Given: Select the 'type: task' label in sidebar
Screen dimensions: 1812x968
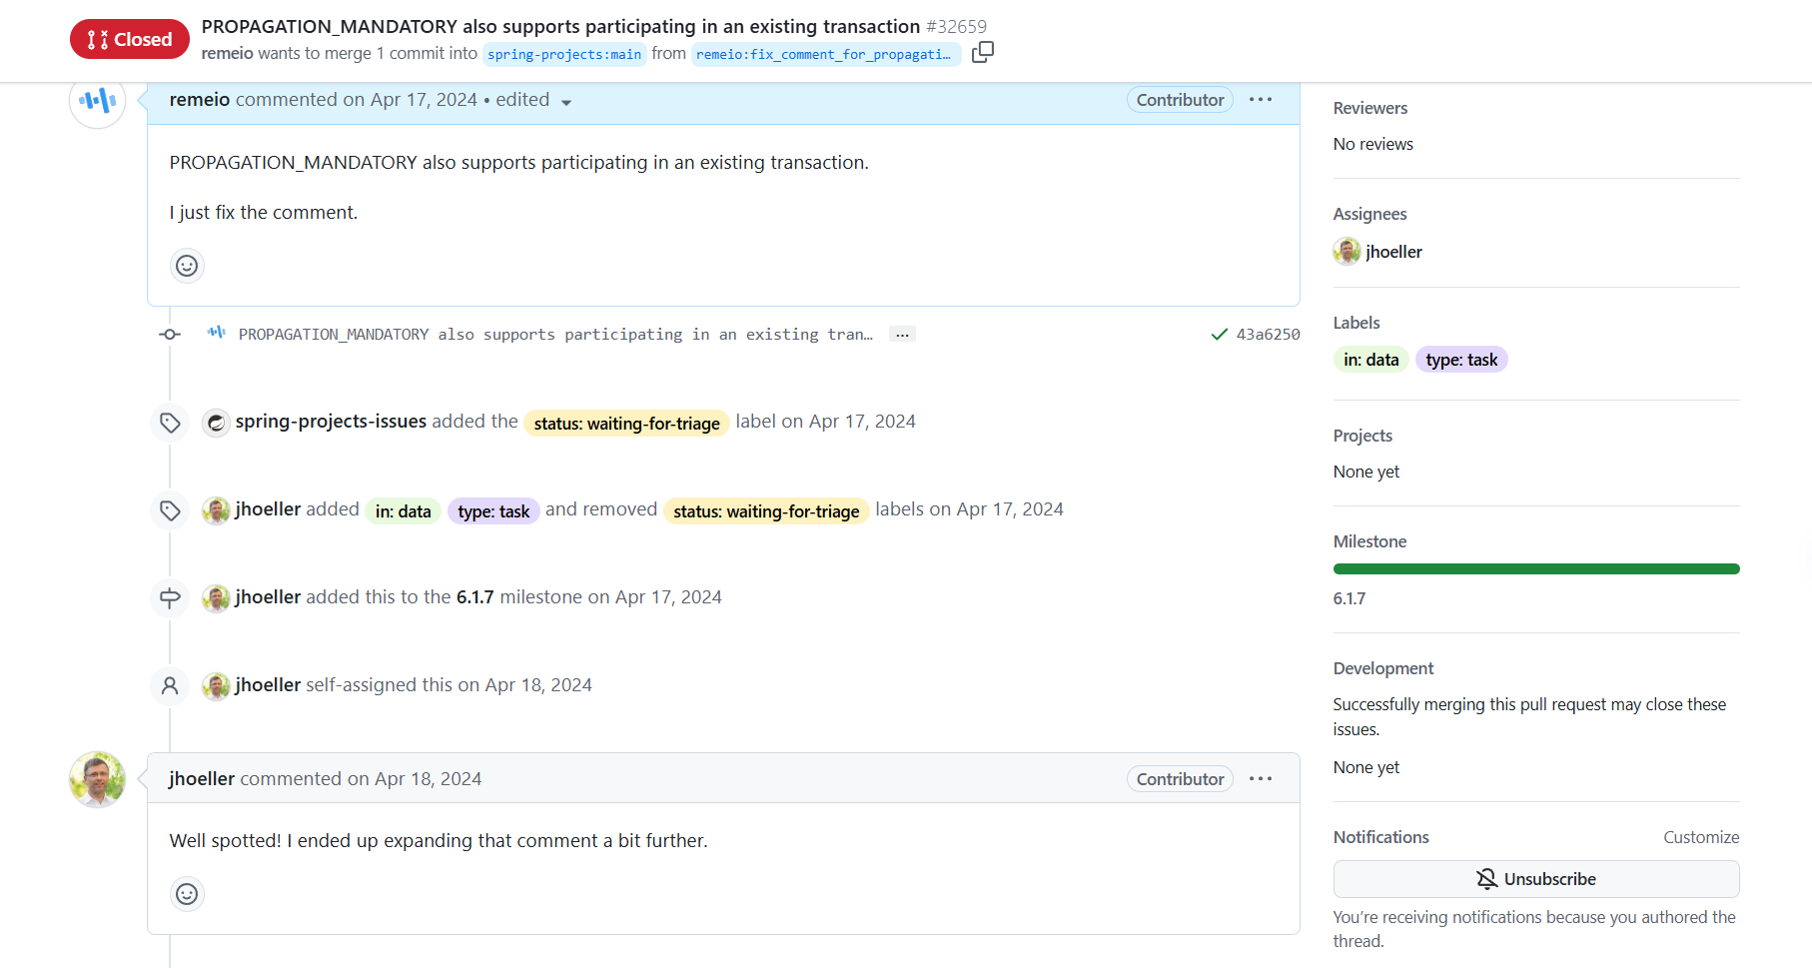Looking at the screenshot, I should coord(1460,360).
